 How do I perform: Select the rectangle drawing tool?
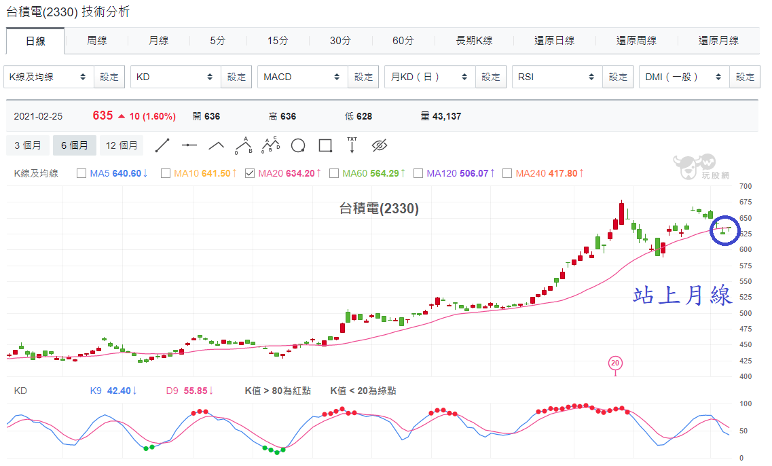(x=325, y=146)
